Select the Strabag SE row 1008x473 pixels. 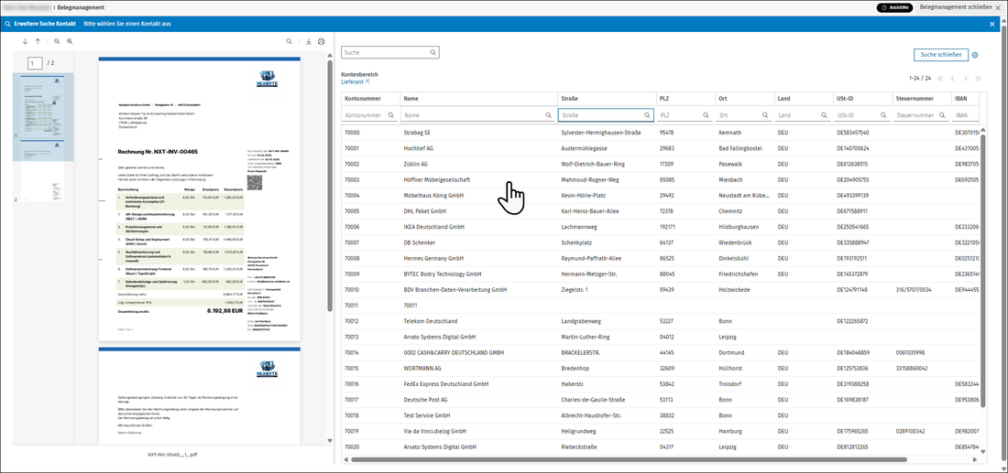pyautogui.click(x=660, y=133)
